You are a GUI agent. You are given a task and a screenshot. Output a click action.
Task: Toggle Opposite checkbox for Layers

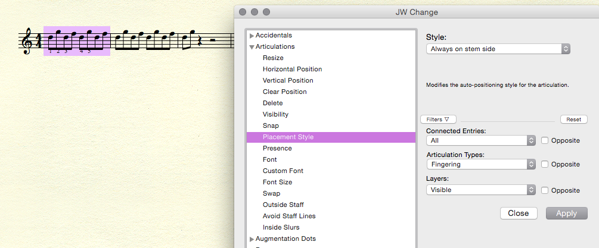pos(545,190)
